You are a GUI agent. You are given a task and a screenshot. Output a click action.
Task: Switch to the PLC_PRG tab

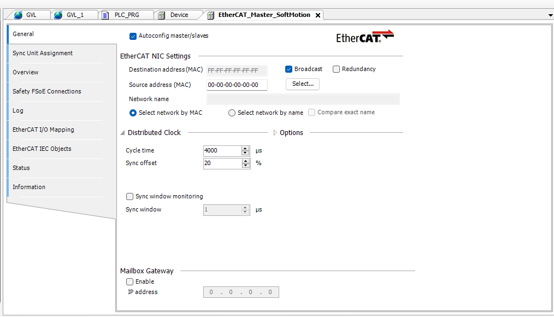(127, 15)
